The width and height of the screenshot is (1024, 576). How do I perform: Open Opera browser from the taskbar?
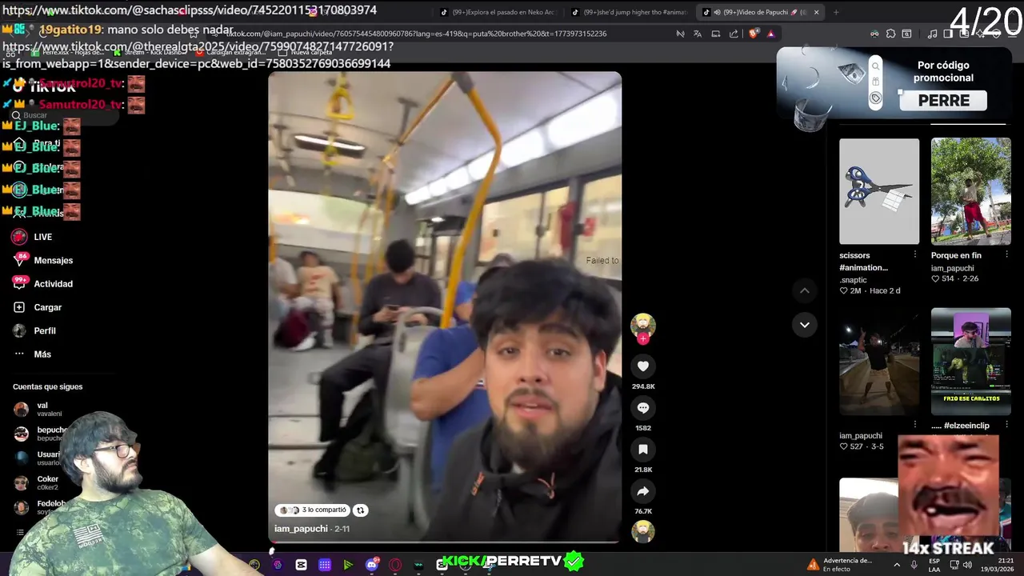[x=394, y=565]
